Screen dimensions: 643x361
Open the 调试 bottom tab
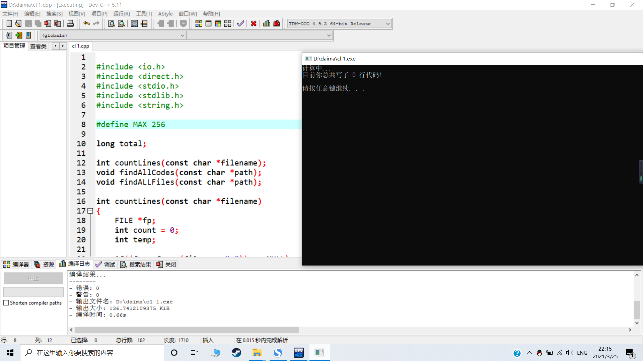(105, 264)
